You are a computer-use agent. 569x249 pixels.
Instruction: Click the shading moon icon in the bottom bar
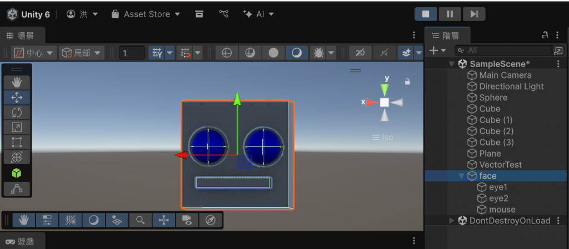93,220
